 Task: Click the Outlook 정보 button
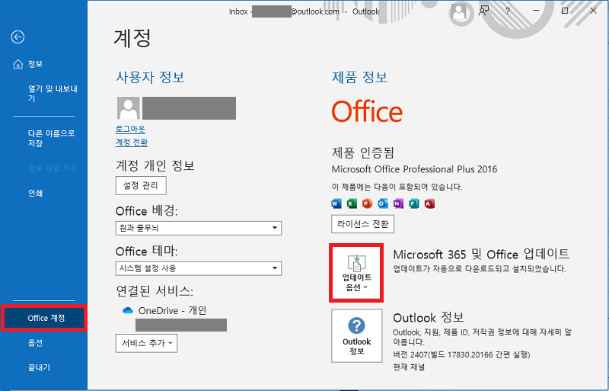tap(356, 336)
